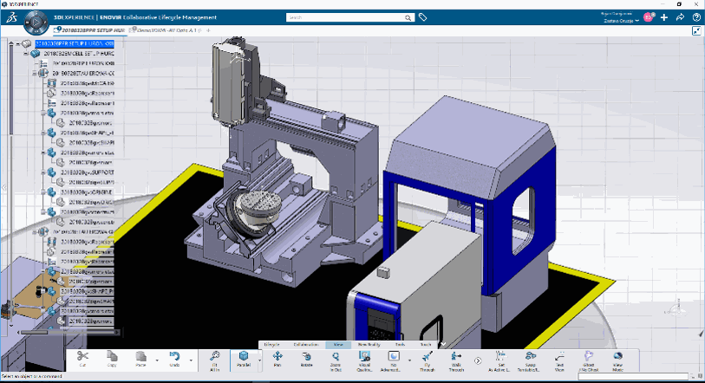Click the Zoom In Out tool
This screenshot has height=383, width=705.
[x=336, y=355]
